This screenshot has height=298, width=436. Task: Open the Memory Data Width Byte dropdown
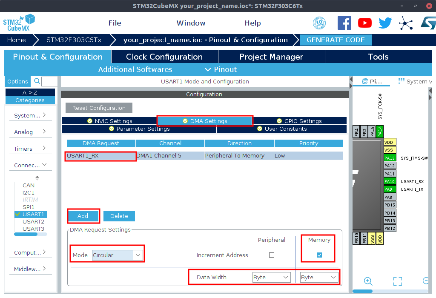coord(319,277)
